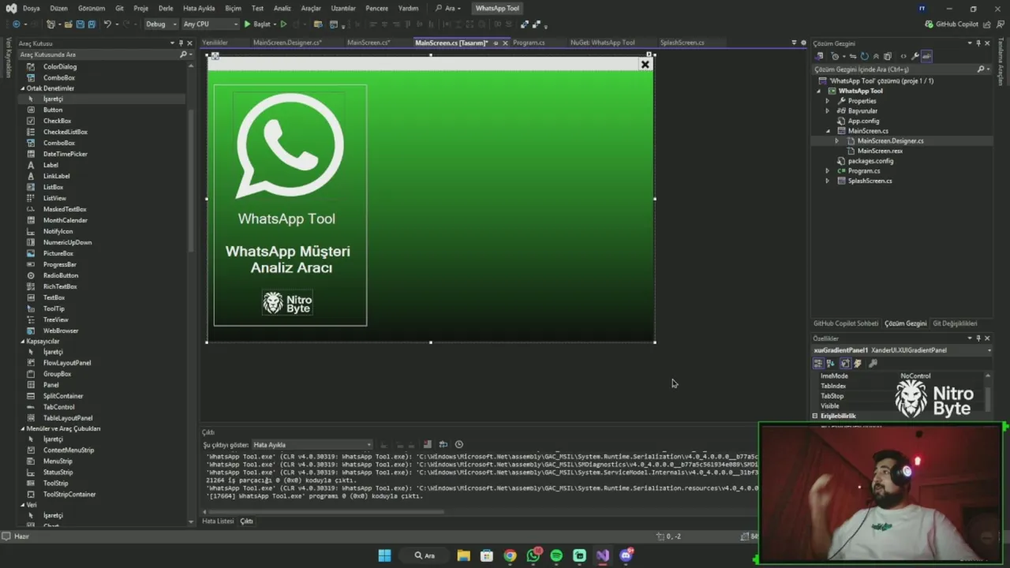The height and width of the screenshot is (568, 1010).
Task: Toggle pin on the Toolbox panel
Action: [181, 43]
